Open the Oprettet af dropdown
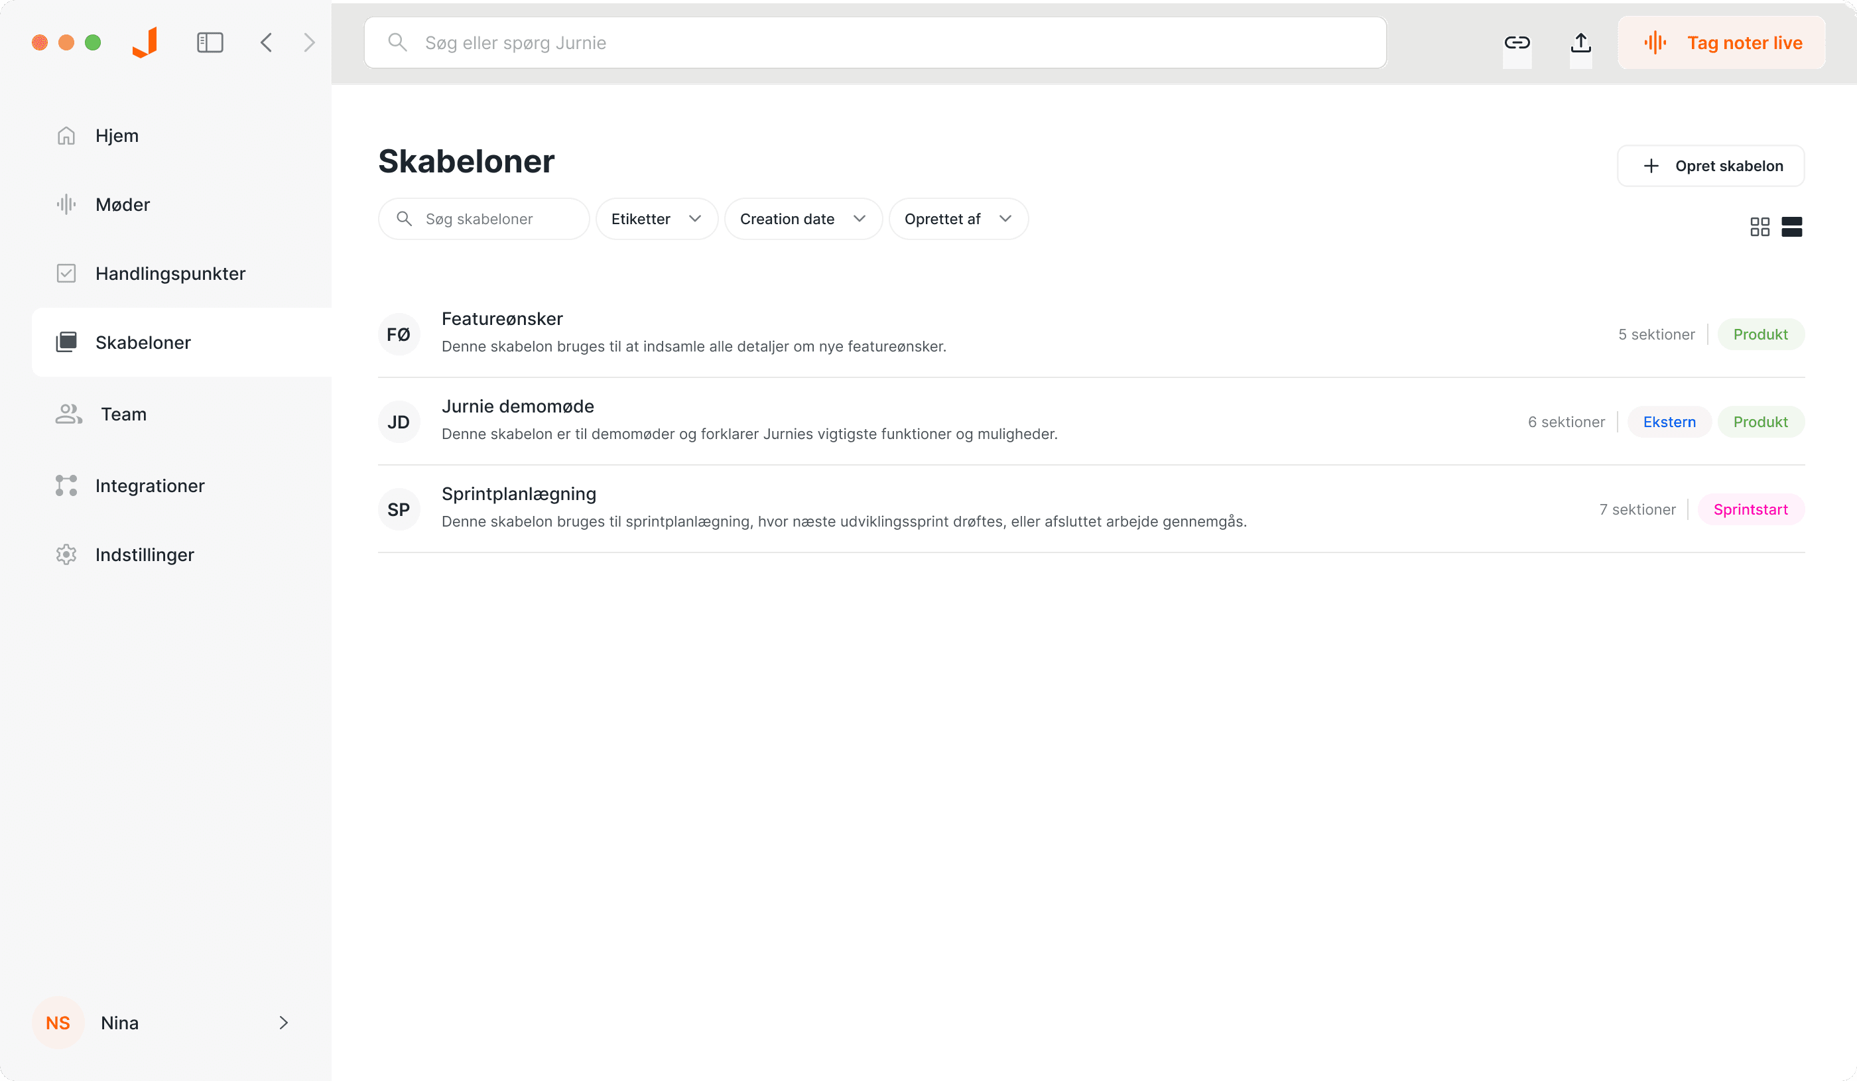1857x1081 pixels. coord(957,218)
